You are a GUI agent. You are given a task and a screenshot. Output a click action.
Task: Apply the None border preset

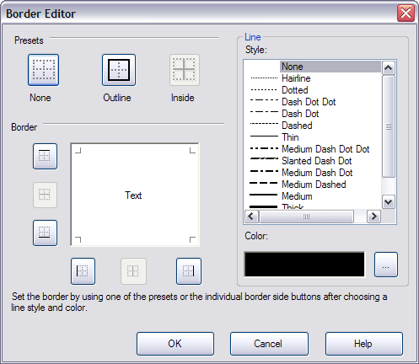44,70
